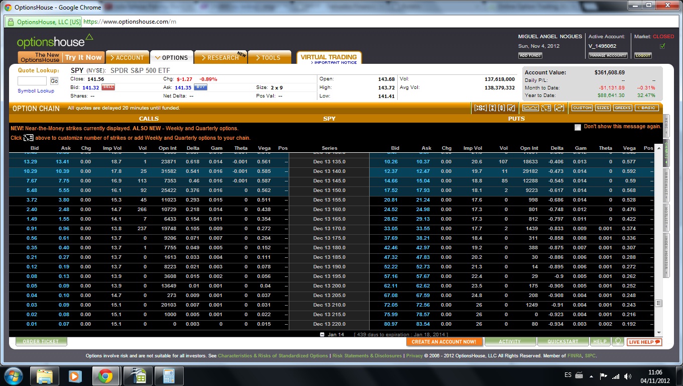Click Create An Account Now button

(x=444, y=342)
